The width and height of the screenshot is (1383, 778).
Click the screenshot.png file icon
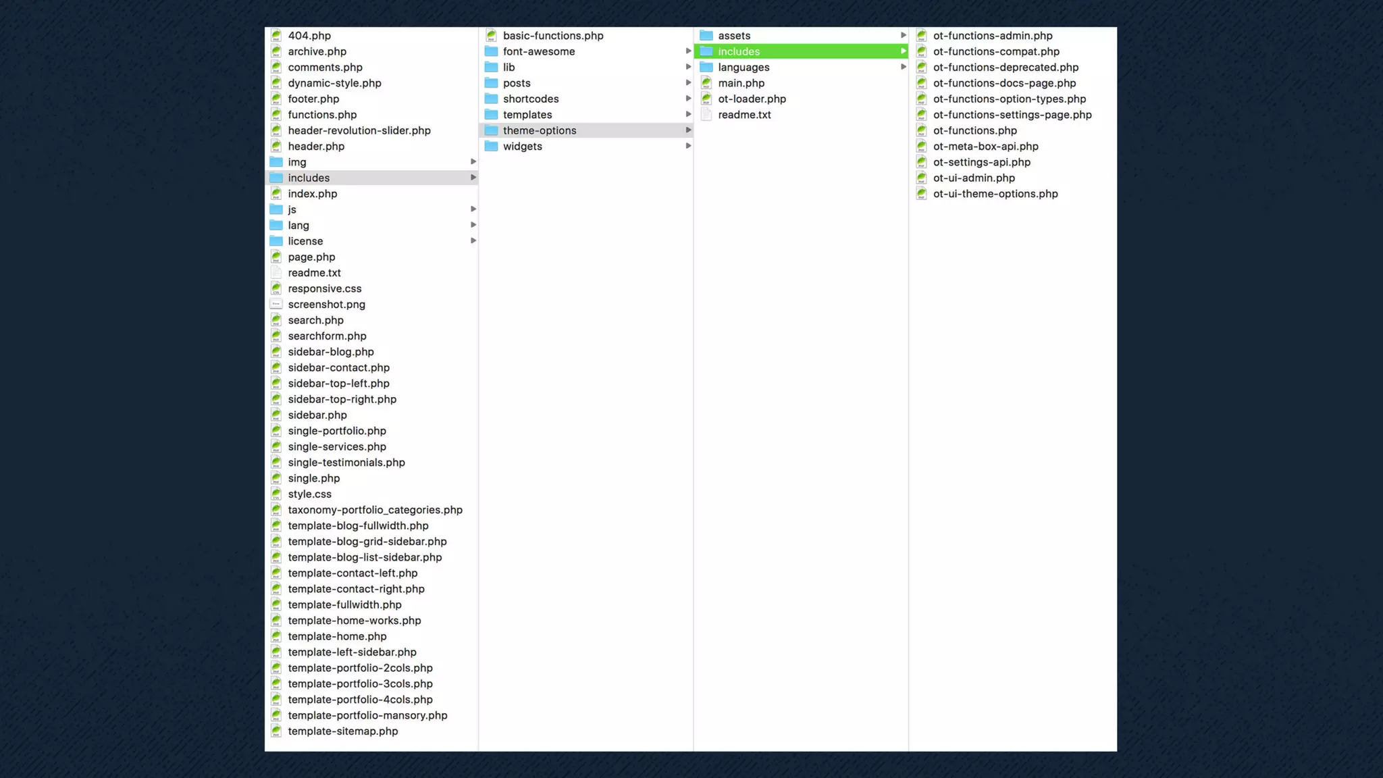pos(276,305)
